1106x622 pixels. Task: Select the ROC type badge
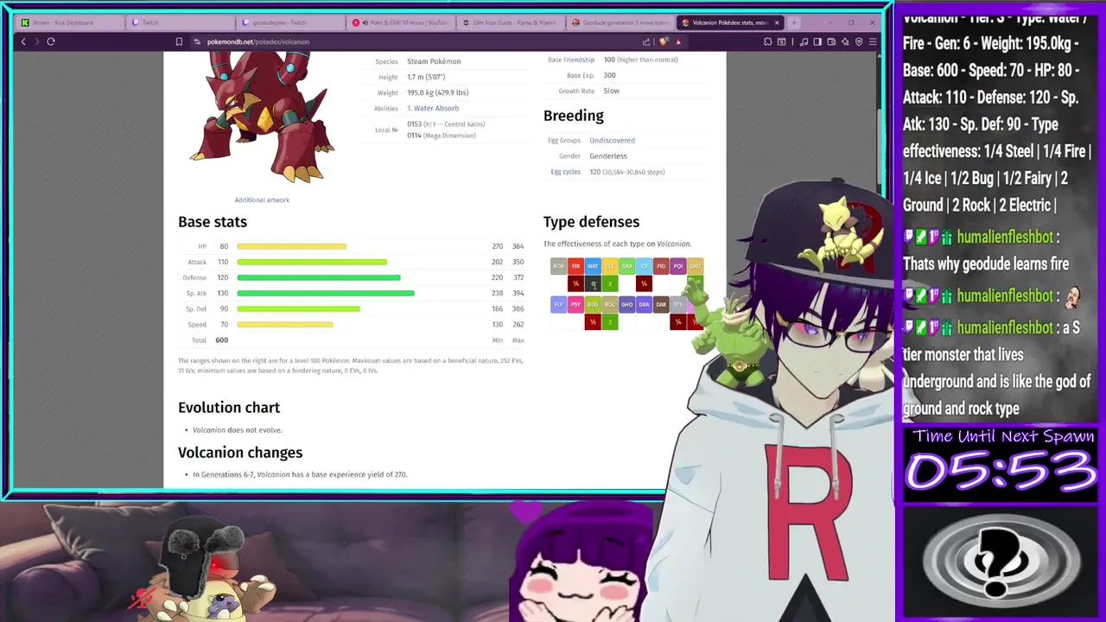point(609,304)
